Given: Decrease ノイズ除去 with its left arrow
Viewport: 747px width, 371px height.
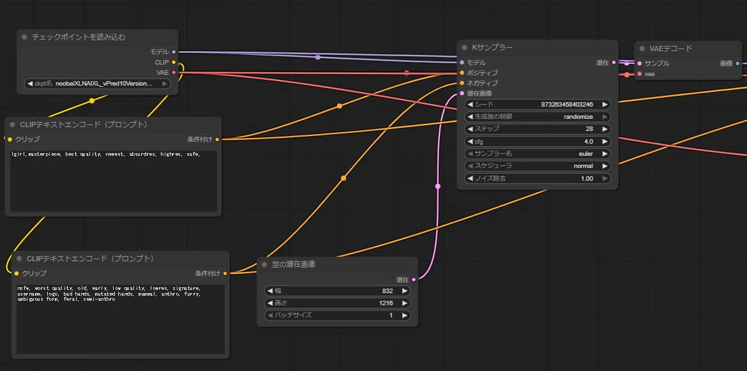Looking at the screenshot, I should [x=470, y=179].
